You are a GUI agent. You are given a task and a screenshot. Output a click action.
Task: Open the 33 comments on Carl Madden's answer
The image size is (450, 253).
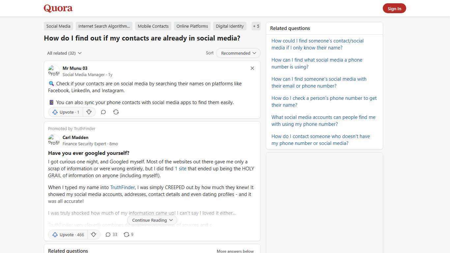pyautogui.click(x=111, y=235)
